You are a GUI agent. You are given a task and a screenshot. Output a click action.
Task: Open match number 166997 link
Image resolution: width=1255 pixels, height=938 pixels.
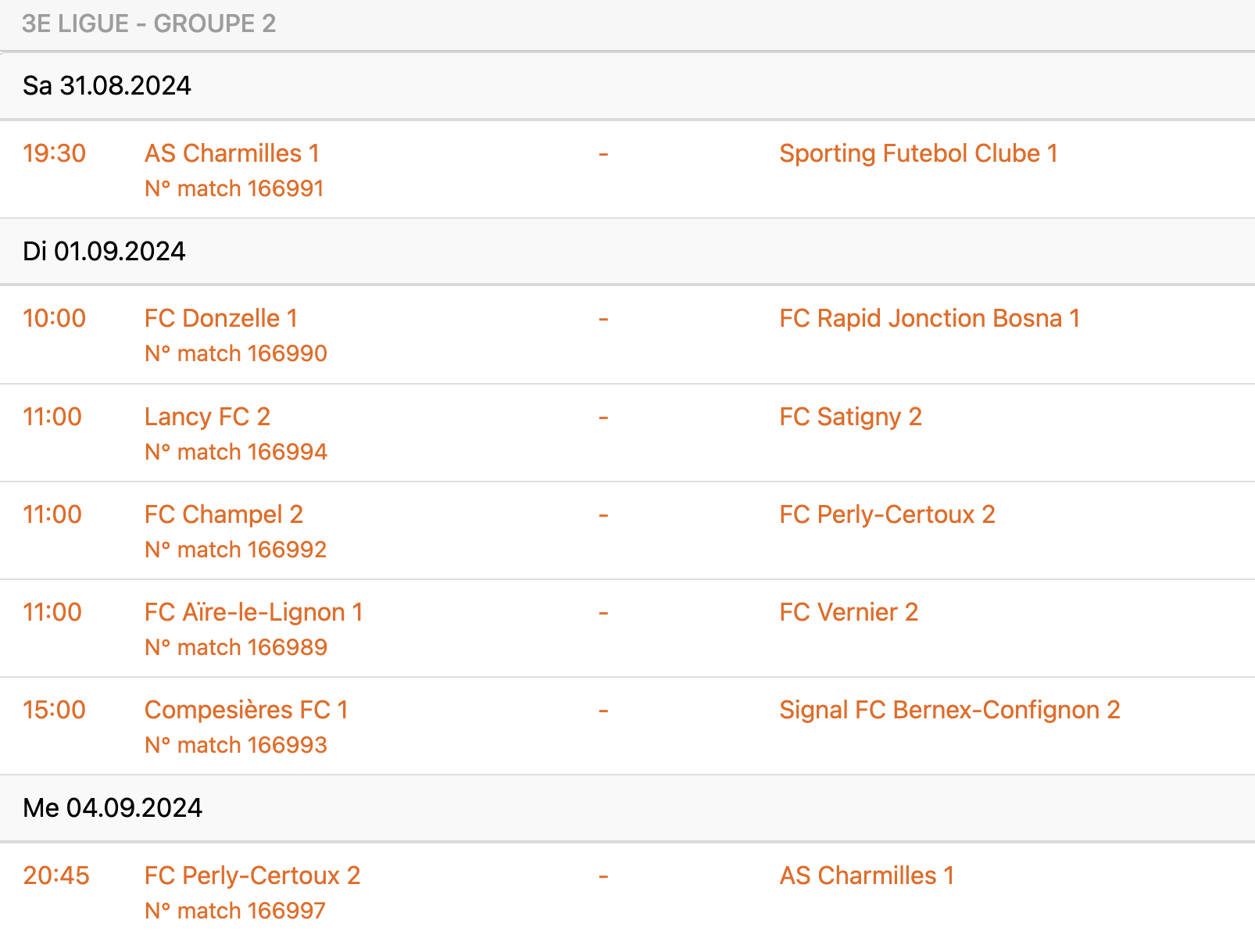(235, 911)
